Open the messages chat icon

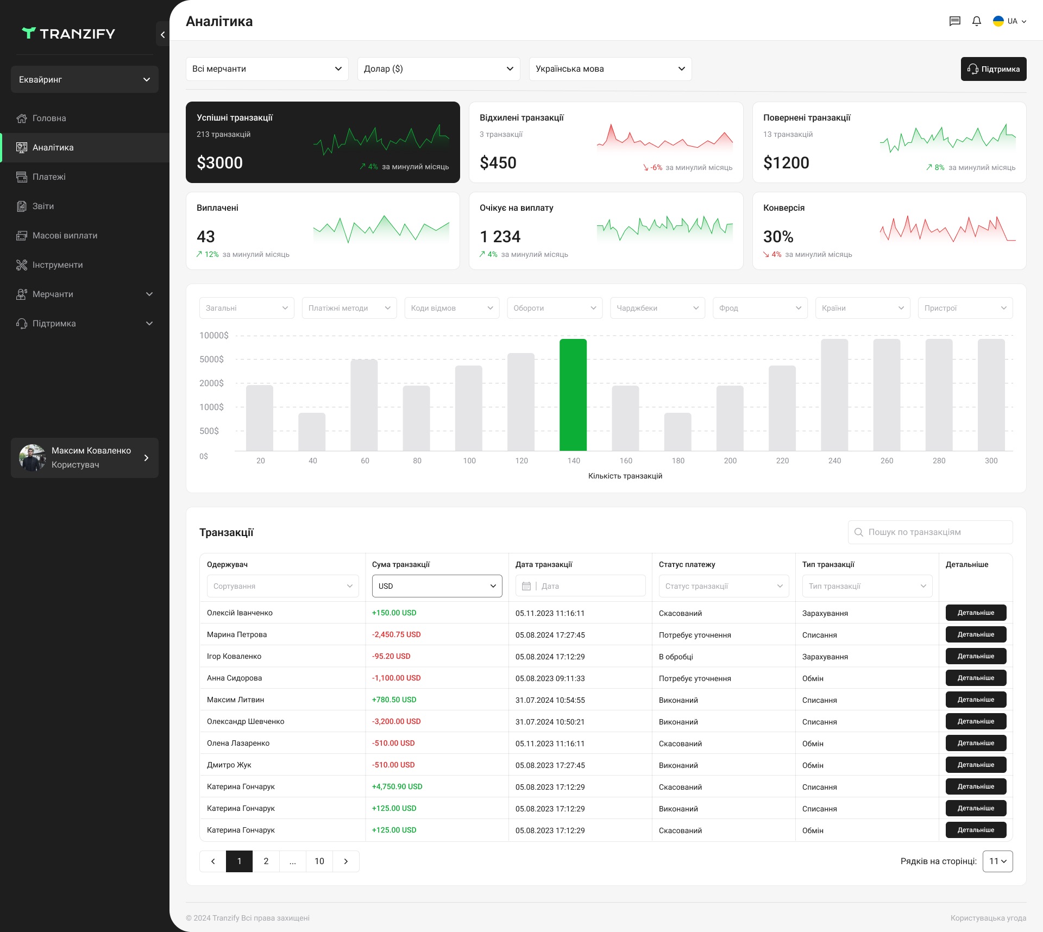pos(954,21)
